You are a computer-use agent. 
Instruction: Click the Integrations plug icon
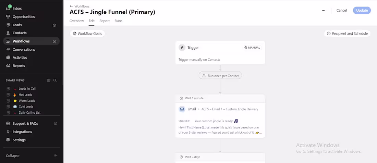coord(8,132)
